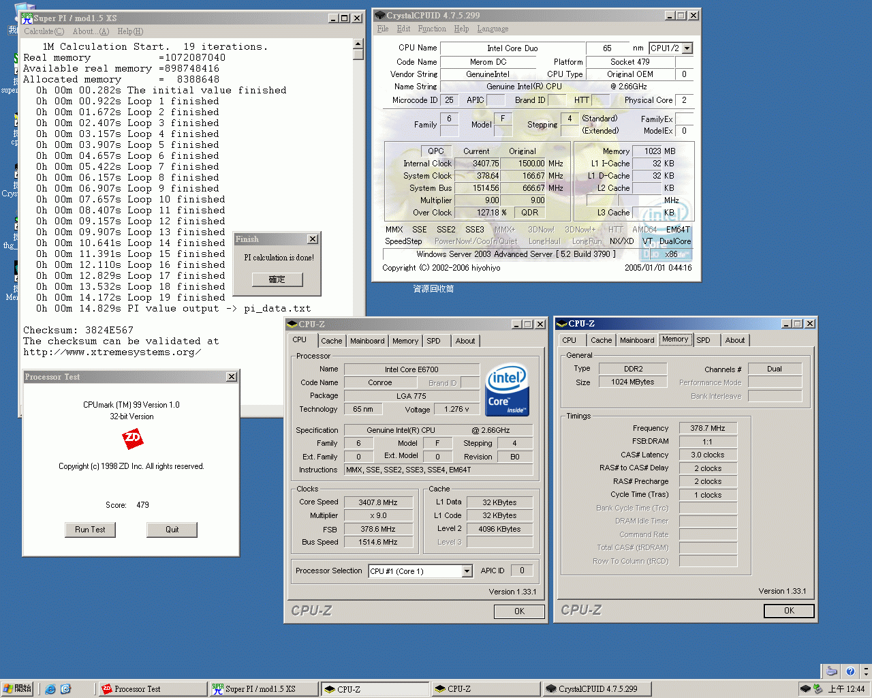Open File menu in CrystalCPUID

tap(383, 29)
